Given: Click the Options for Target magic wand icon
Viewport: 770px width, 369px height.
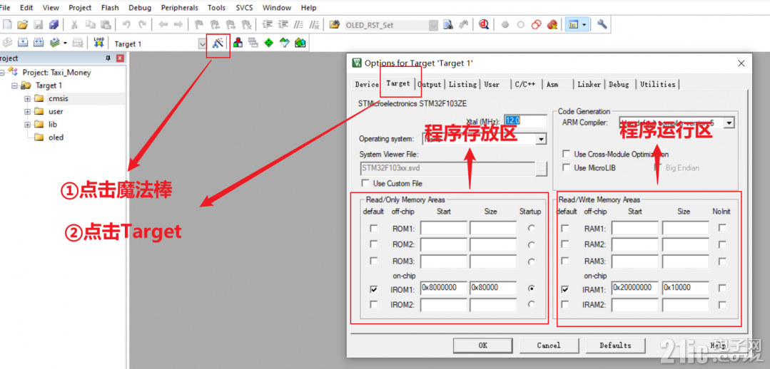Looking at the screenshot, I should 218,43.
